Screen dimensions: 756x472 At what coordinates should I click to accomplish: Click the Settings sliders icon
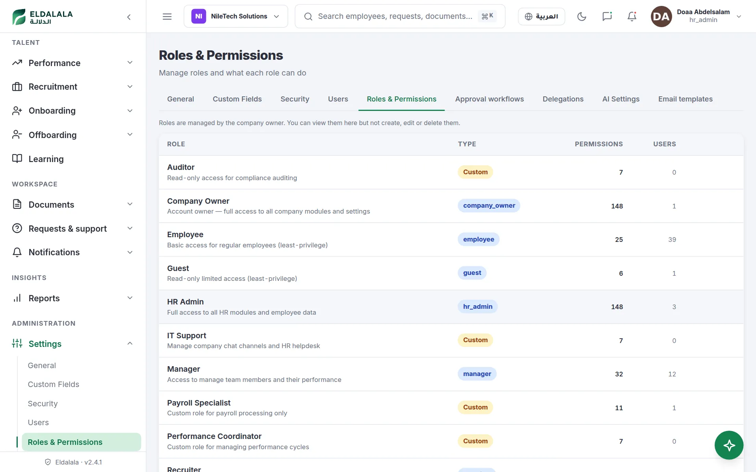point(17,343)
